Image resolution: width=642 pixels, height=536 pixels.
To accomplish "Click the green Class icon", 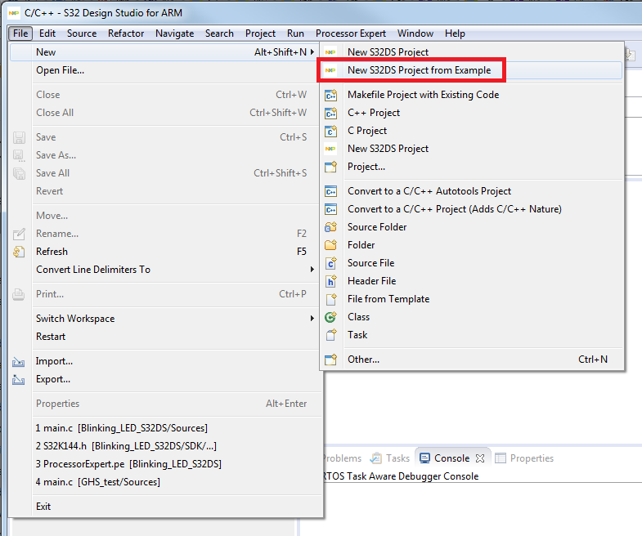I will 331,317.
